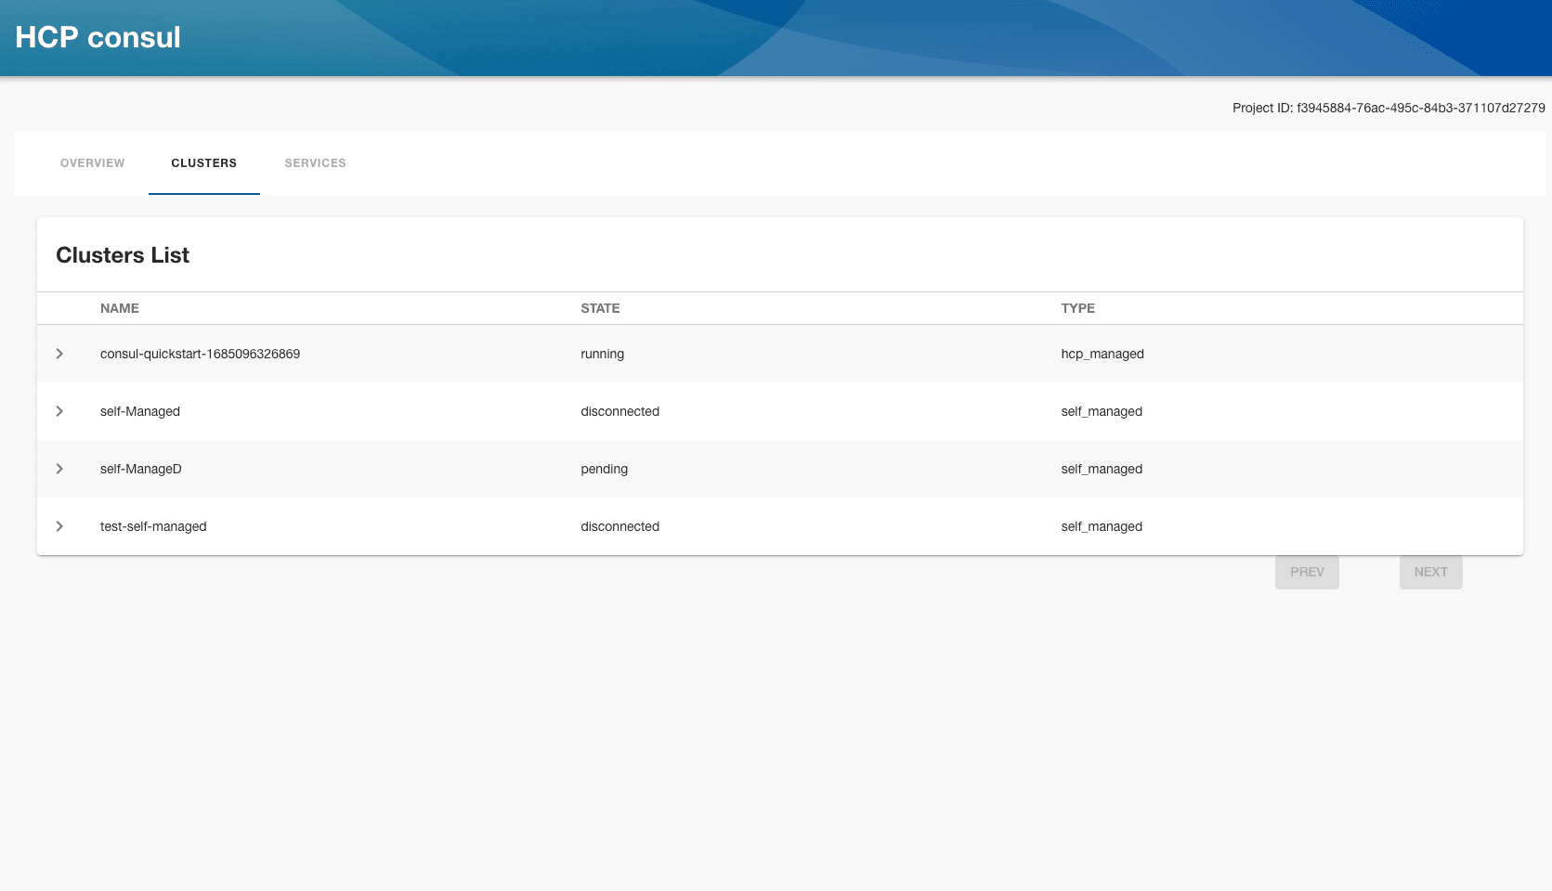This screenshot has height=891, width=1552.
Task: Select the test-self-managed cluster name
Action: tap(153, 526)
